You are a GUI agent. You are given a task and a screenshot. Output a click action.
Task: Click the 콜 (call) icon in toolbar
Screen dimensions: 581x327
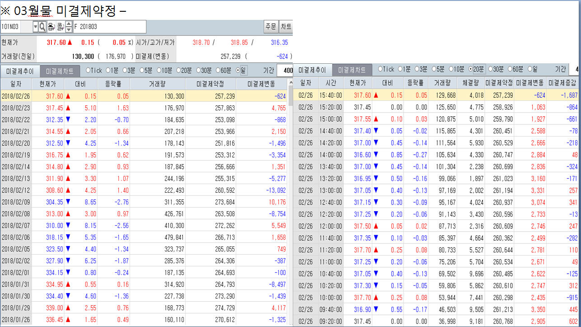(60, 27)
